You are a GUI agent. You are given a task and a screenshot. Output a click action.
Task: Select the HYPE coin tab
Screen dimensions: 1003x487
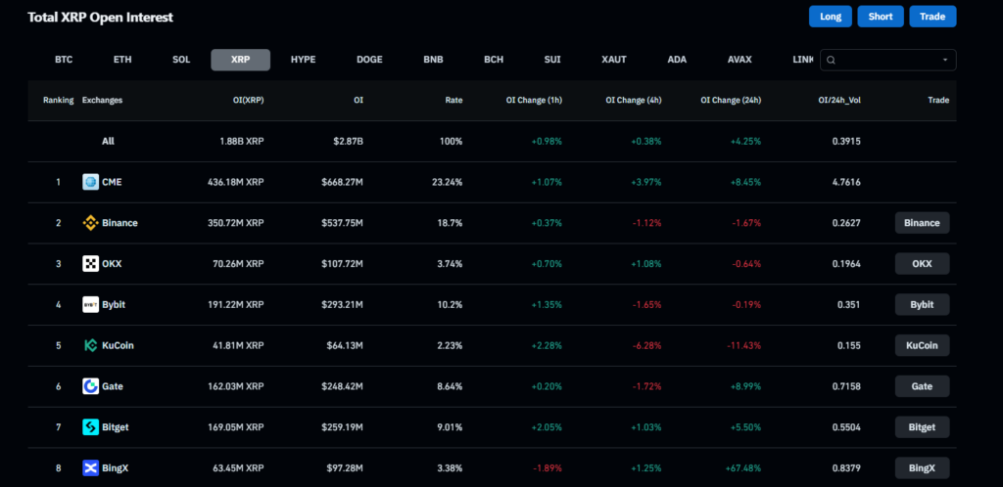pyautogui.click(x=303, y=60)
